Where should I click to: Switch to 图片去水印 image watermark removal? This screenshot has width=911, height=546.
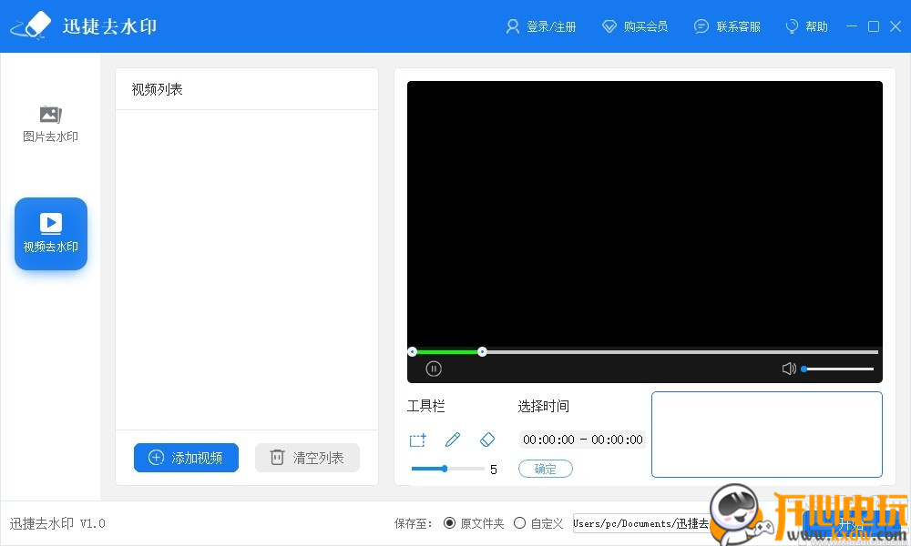[50, 123]
